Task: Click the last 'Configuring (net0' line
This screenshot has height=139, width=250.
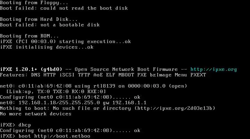Action: (x=70, y=130)
